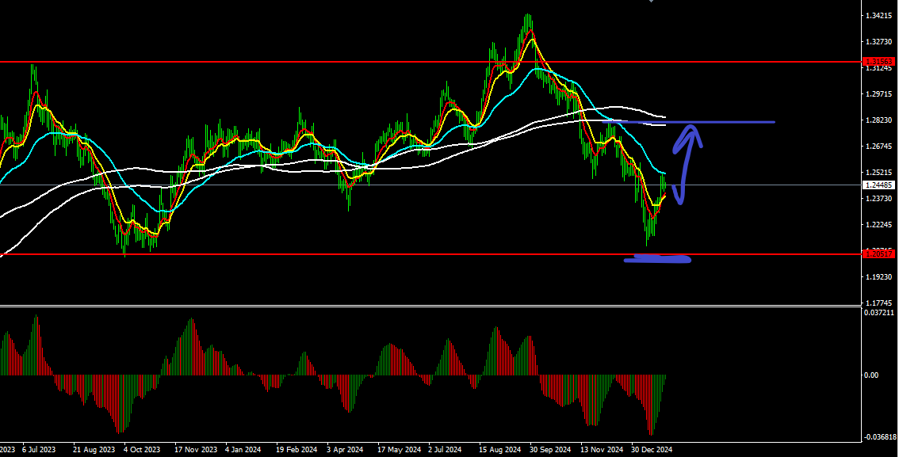The height and width of the screenshot is (457, 899).
Task: Click the 1.23730 price axis value
Action: (x=879, y=198)
